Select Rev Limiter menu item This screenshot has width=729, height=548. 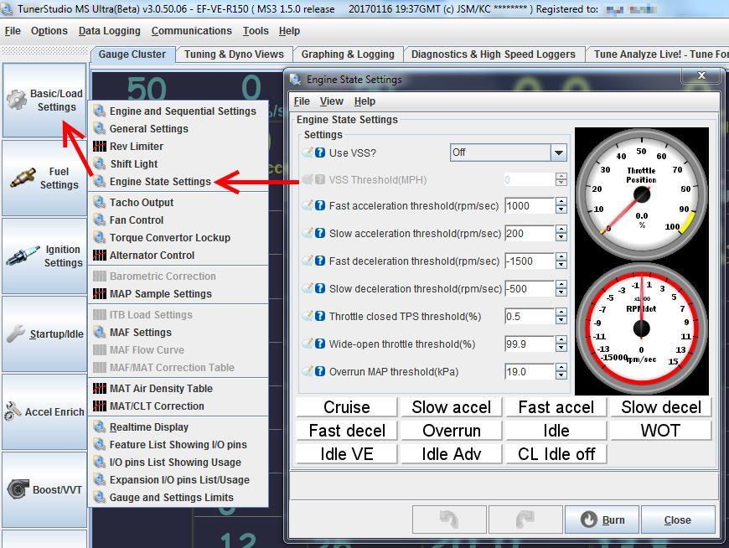tap(178, 147)
